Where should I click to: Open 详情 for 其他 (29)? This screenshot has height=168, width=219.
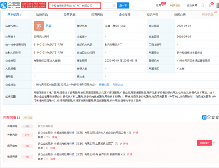coord(54,137)
